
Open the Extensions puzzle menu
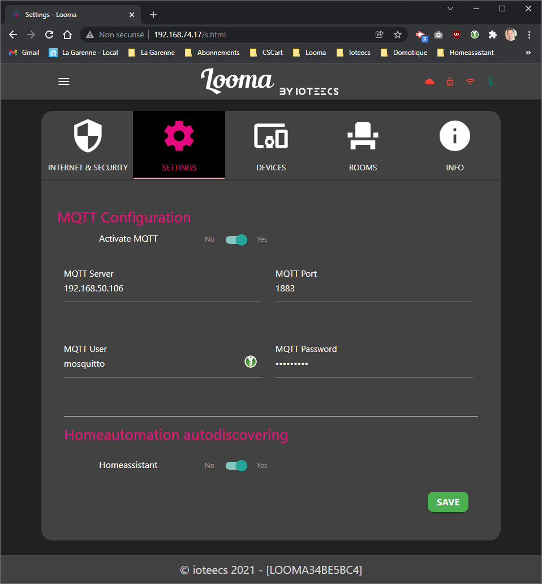pos(492,35)
